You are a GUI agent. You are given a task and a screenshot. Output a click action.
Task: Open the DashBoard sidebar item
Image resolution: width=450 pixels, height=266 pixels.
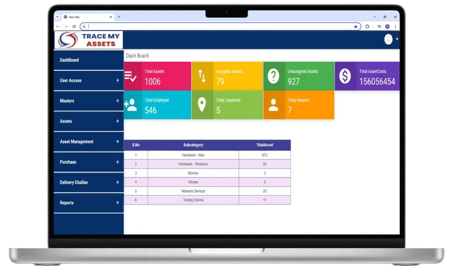click(x=69, y=60)
